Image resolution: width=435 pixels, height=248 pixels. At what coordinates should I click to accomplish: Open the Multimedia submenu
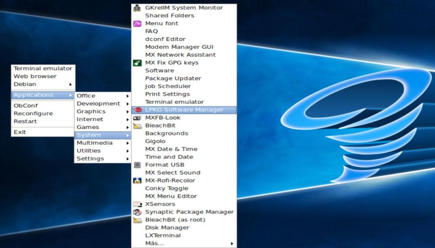102,143
